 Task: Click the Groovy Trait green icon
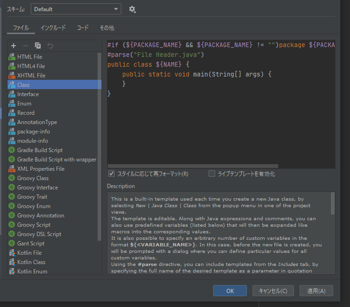point(12,196)
